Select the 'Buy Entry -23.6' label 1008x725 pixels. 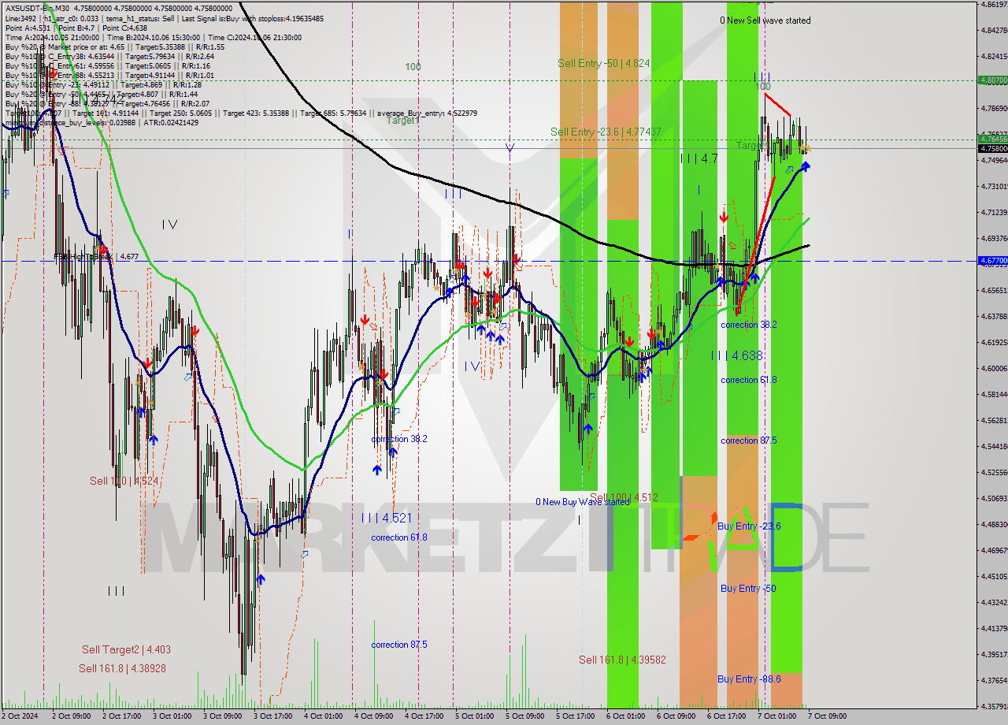(x=749, y=526)
